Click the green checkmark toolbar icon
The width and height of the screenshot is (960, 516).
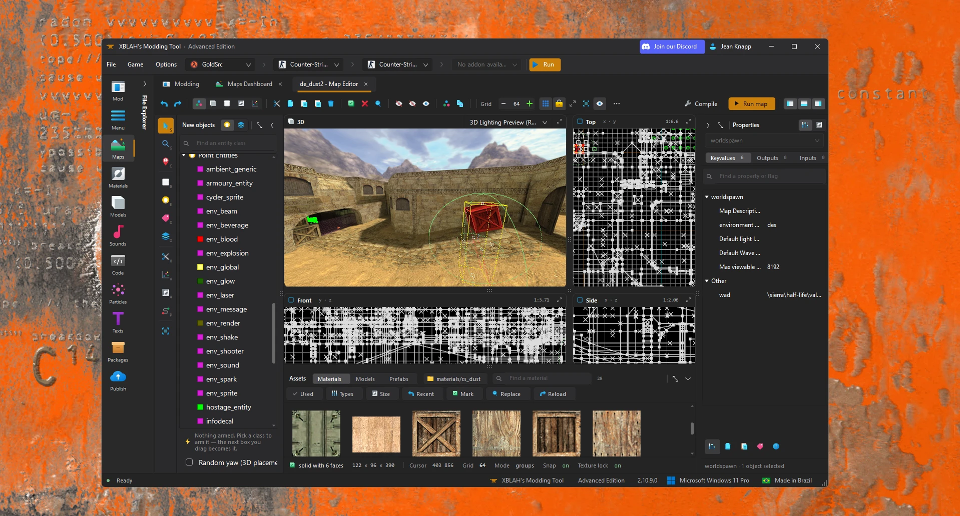(351, 103)
